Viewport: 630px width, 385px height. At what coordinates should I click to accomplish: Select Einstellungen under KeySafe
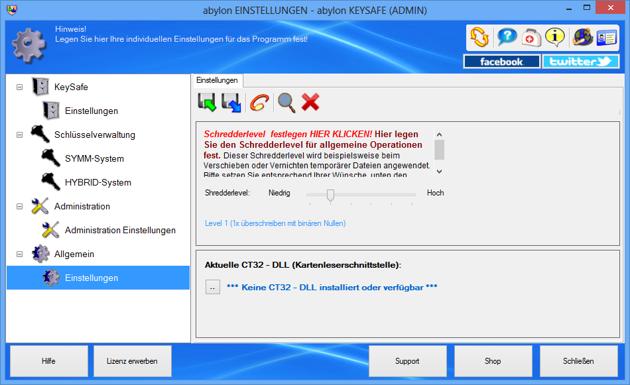pos(92,111)
